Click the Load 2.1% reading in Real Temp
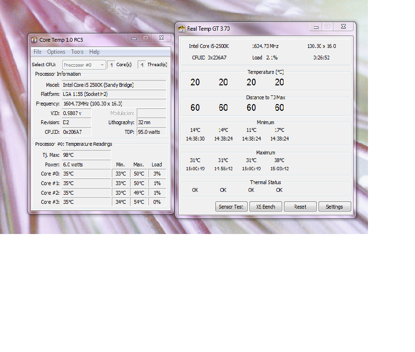The height and width of the screenshot is (352, 415). click(x=265, y=58)
